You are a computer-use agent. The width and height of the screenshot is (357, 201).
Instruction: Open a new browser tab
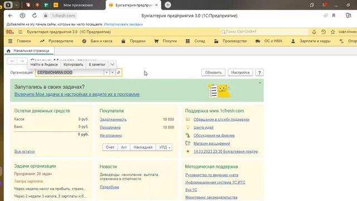pos(168,5)
